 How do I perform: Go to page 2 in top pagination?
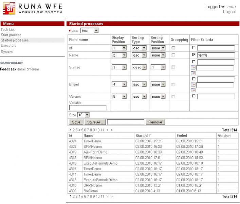coord(74,130)
